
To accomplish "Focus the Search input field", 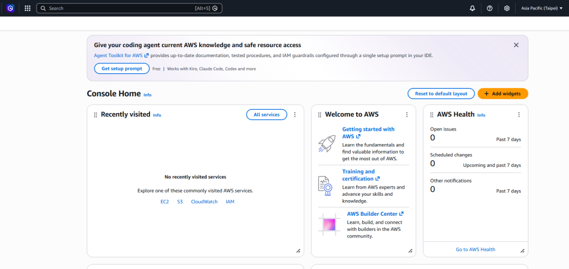I will coord(129,8).
